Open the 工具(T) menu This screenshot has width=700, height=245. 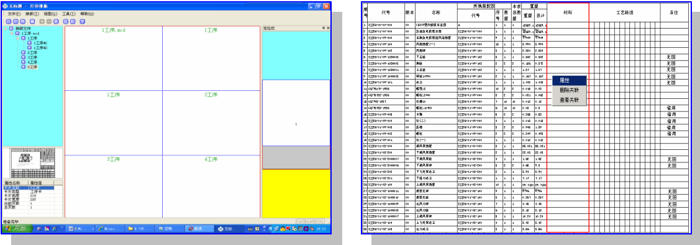tap(69, 14)
